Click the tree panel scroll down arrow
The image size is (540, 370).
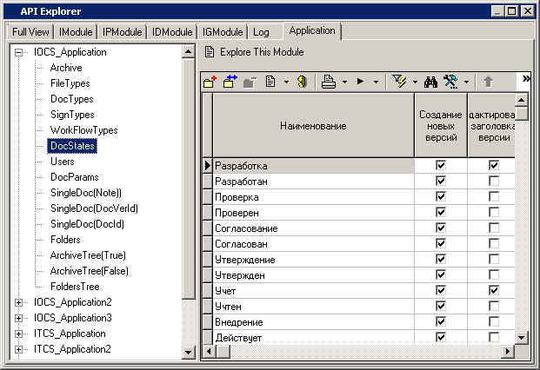[189, 353]
